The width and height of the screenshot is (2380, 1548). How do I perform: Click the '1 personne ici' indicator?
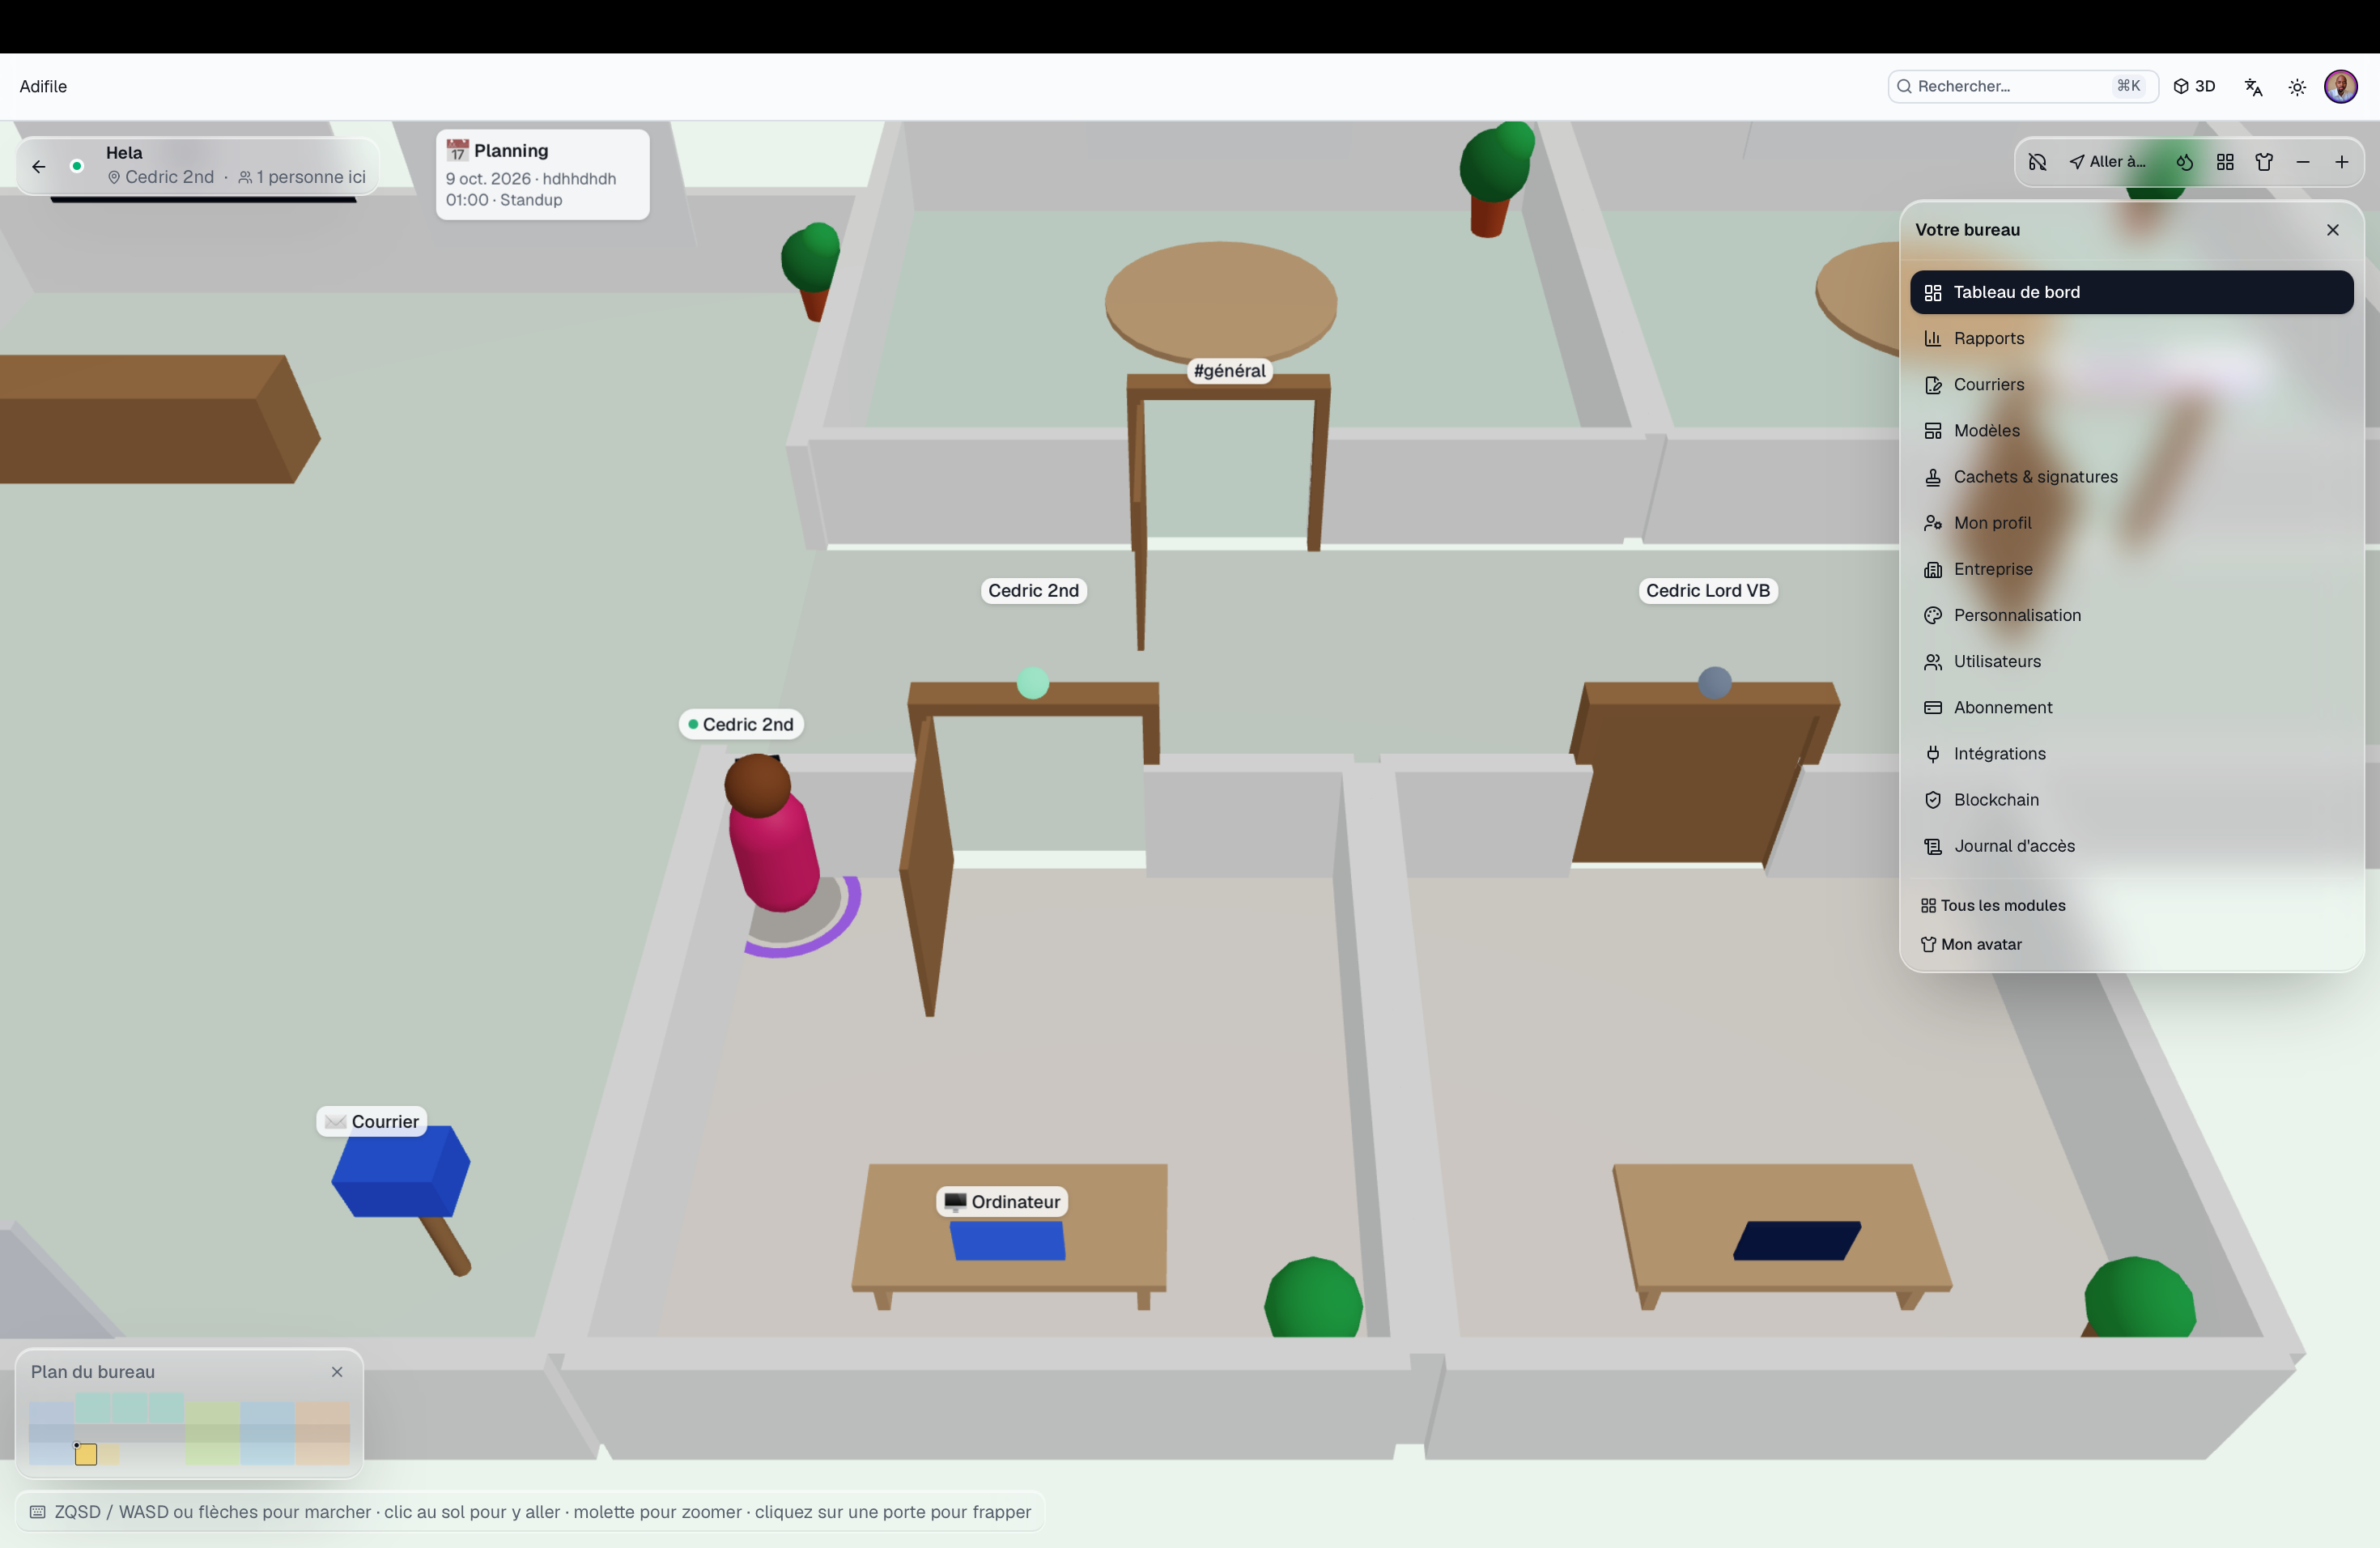coord(302,177)
